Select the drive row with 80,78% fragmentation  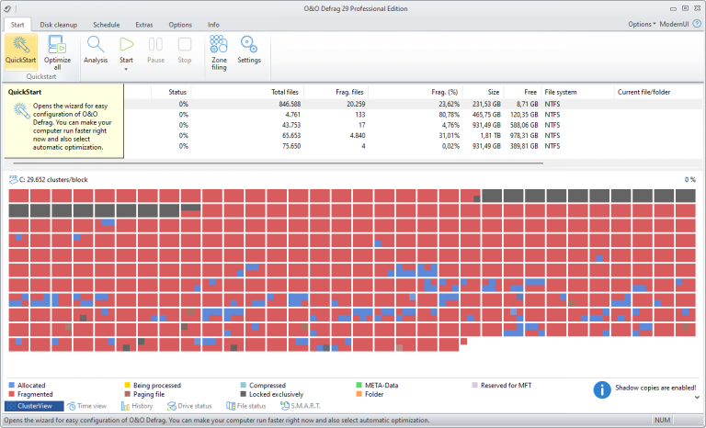[414, 115]
